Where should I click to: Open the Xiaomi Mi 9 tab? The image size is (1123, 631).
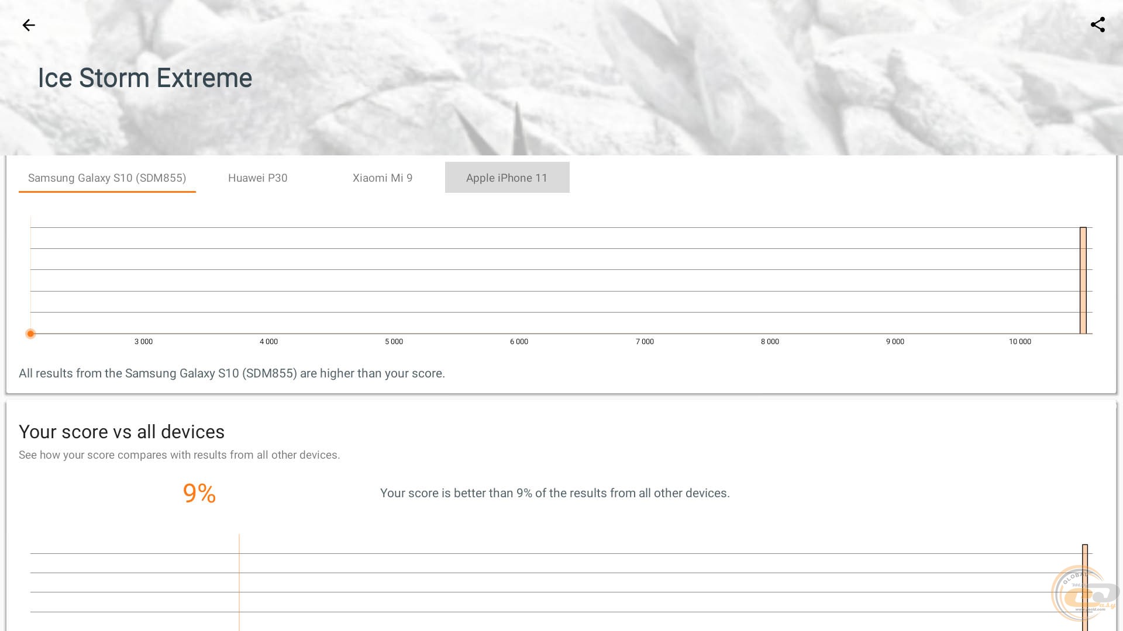pos(383,178)
